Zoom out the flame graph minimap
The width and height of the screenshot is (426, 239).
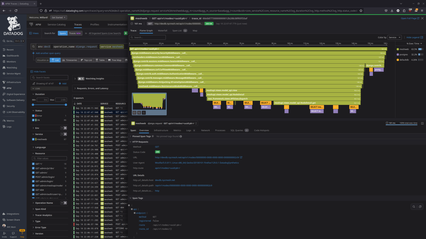139,113
